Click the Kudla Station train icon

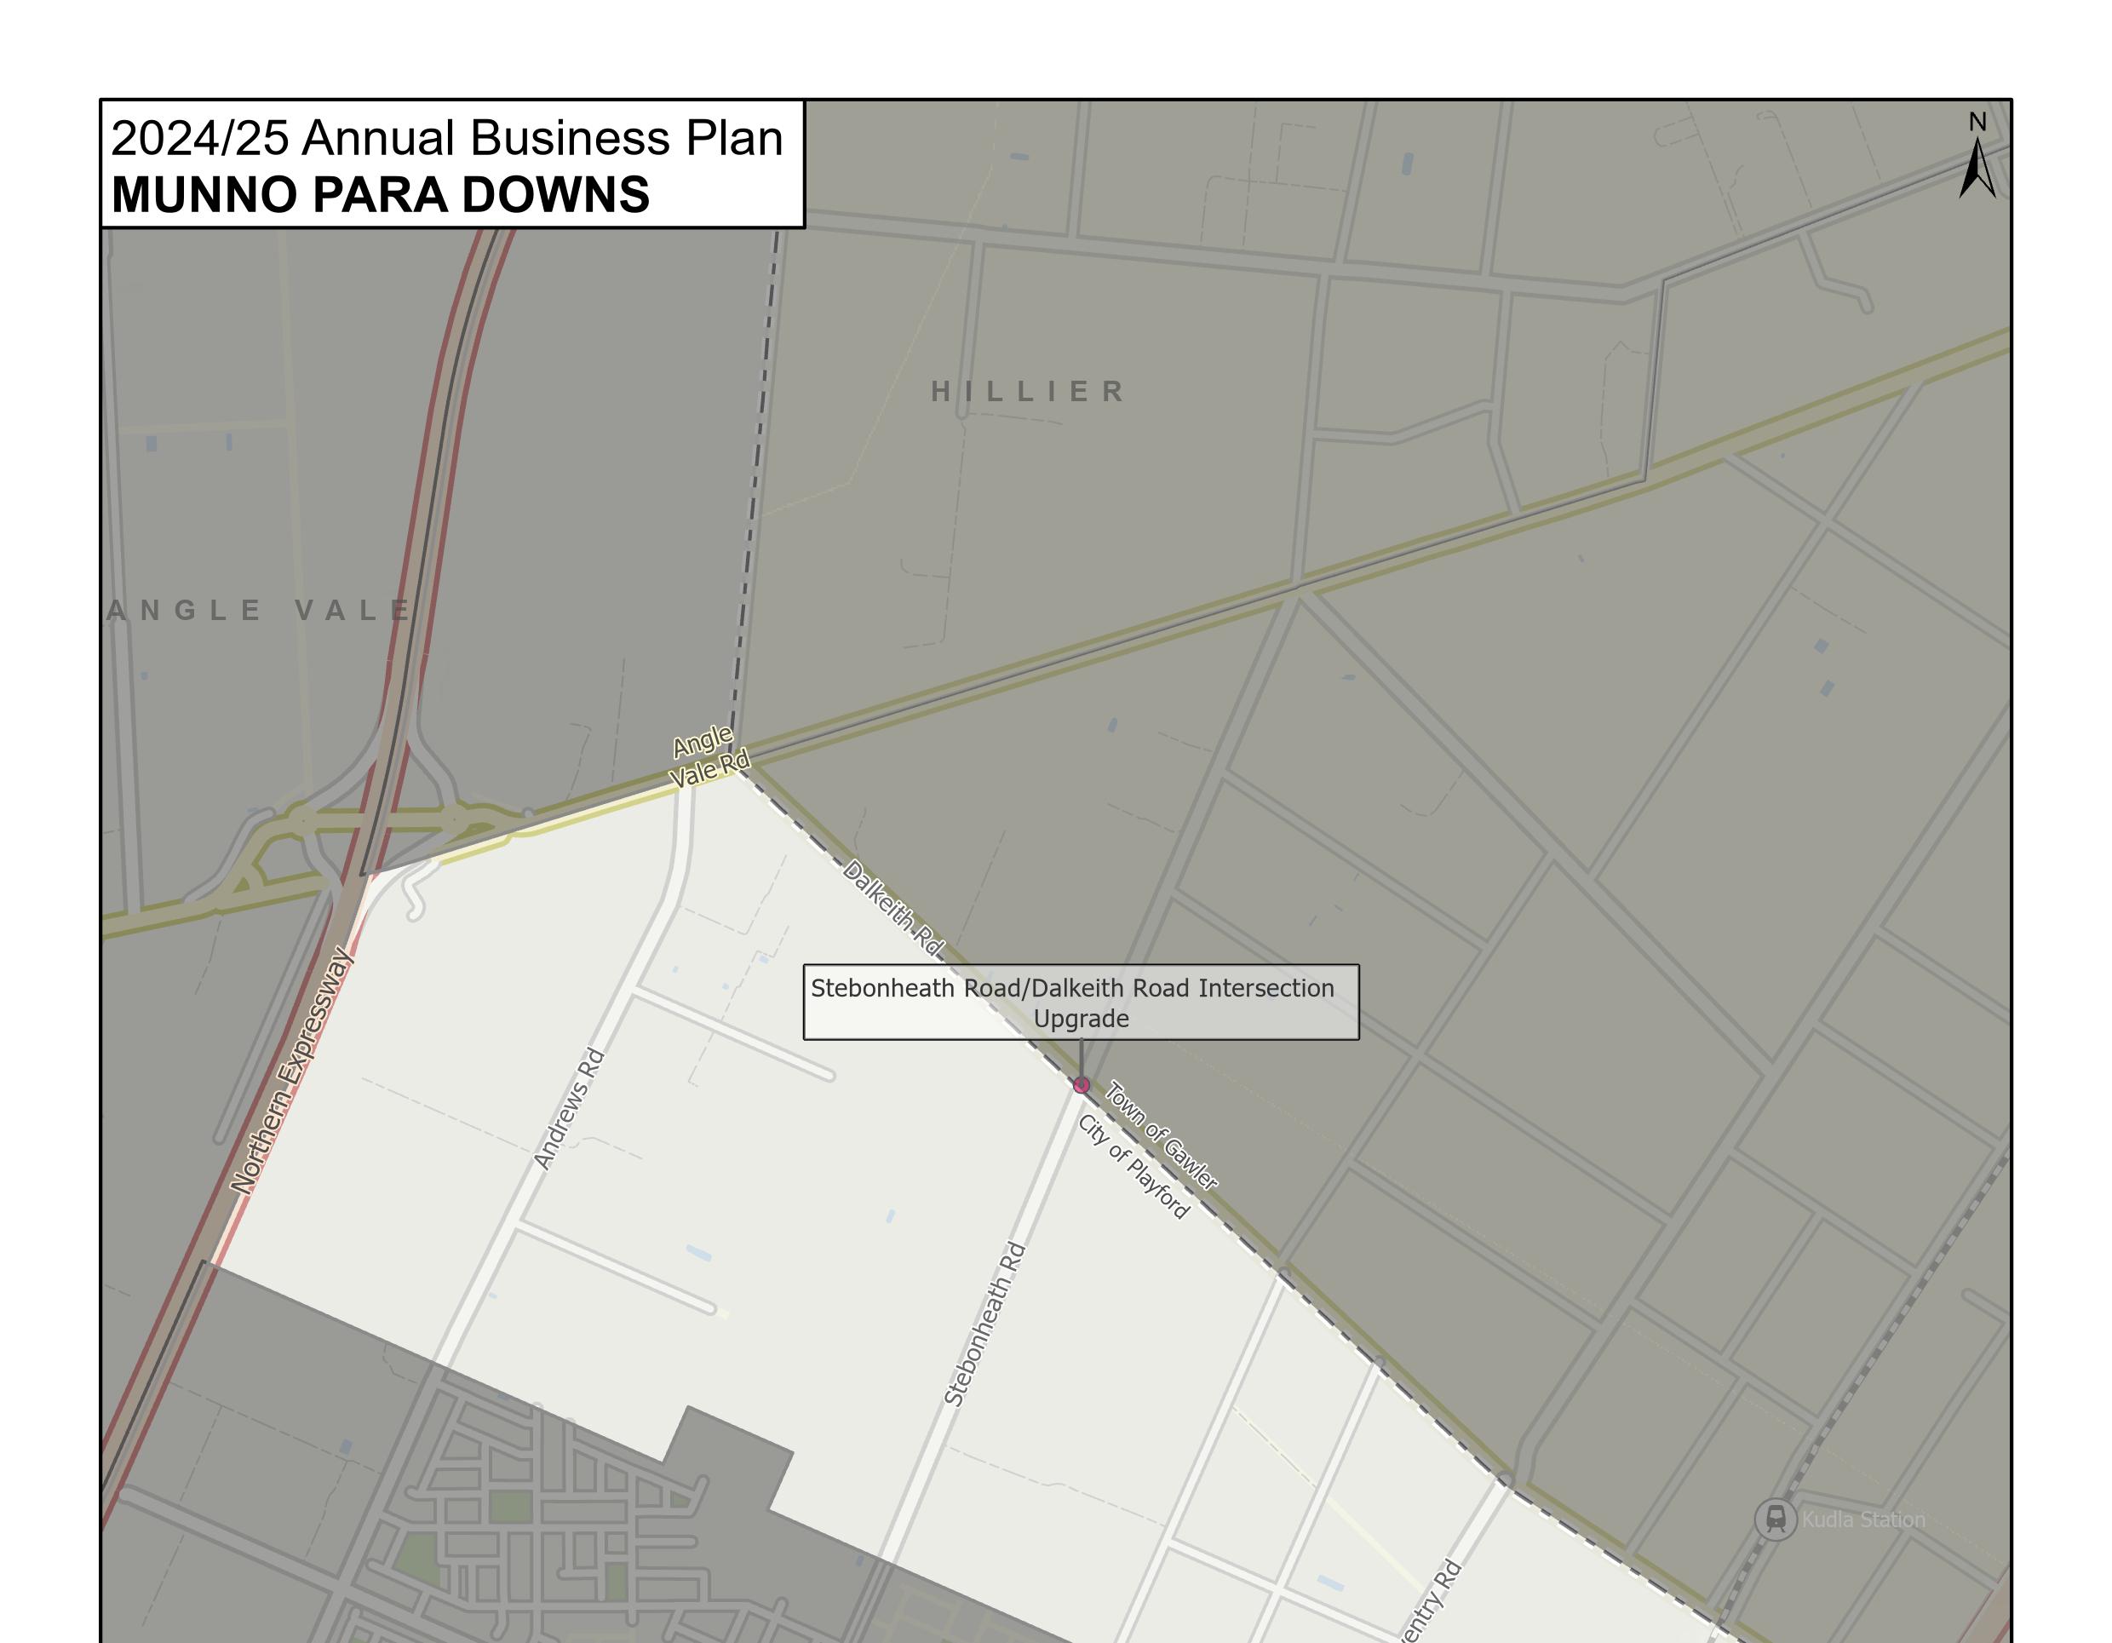(x=1776, y=1519)
